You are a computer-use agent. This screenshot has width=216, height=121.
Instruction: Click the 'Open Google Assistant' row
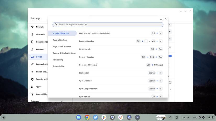pyautogui.click(x=121, y=89)
